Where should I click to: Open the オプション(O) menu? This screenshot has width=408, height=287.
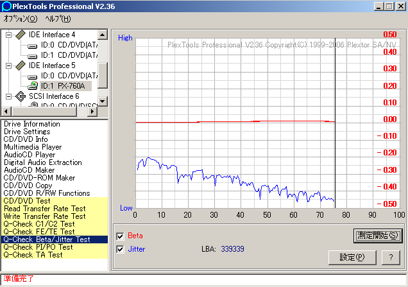click(21, 19)
